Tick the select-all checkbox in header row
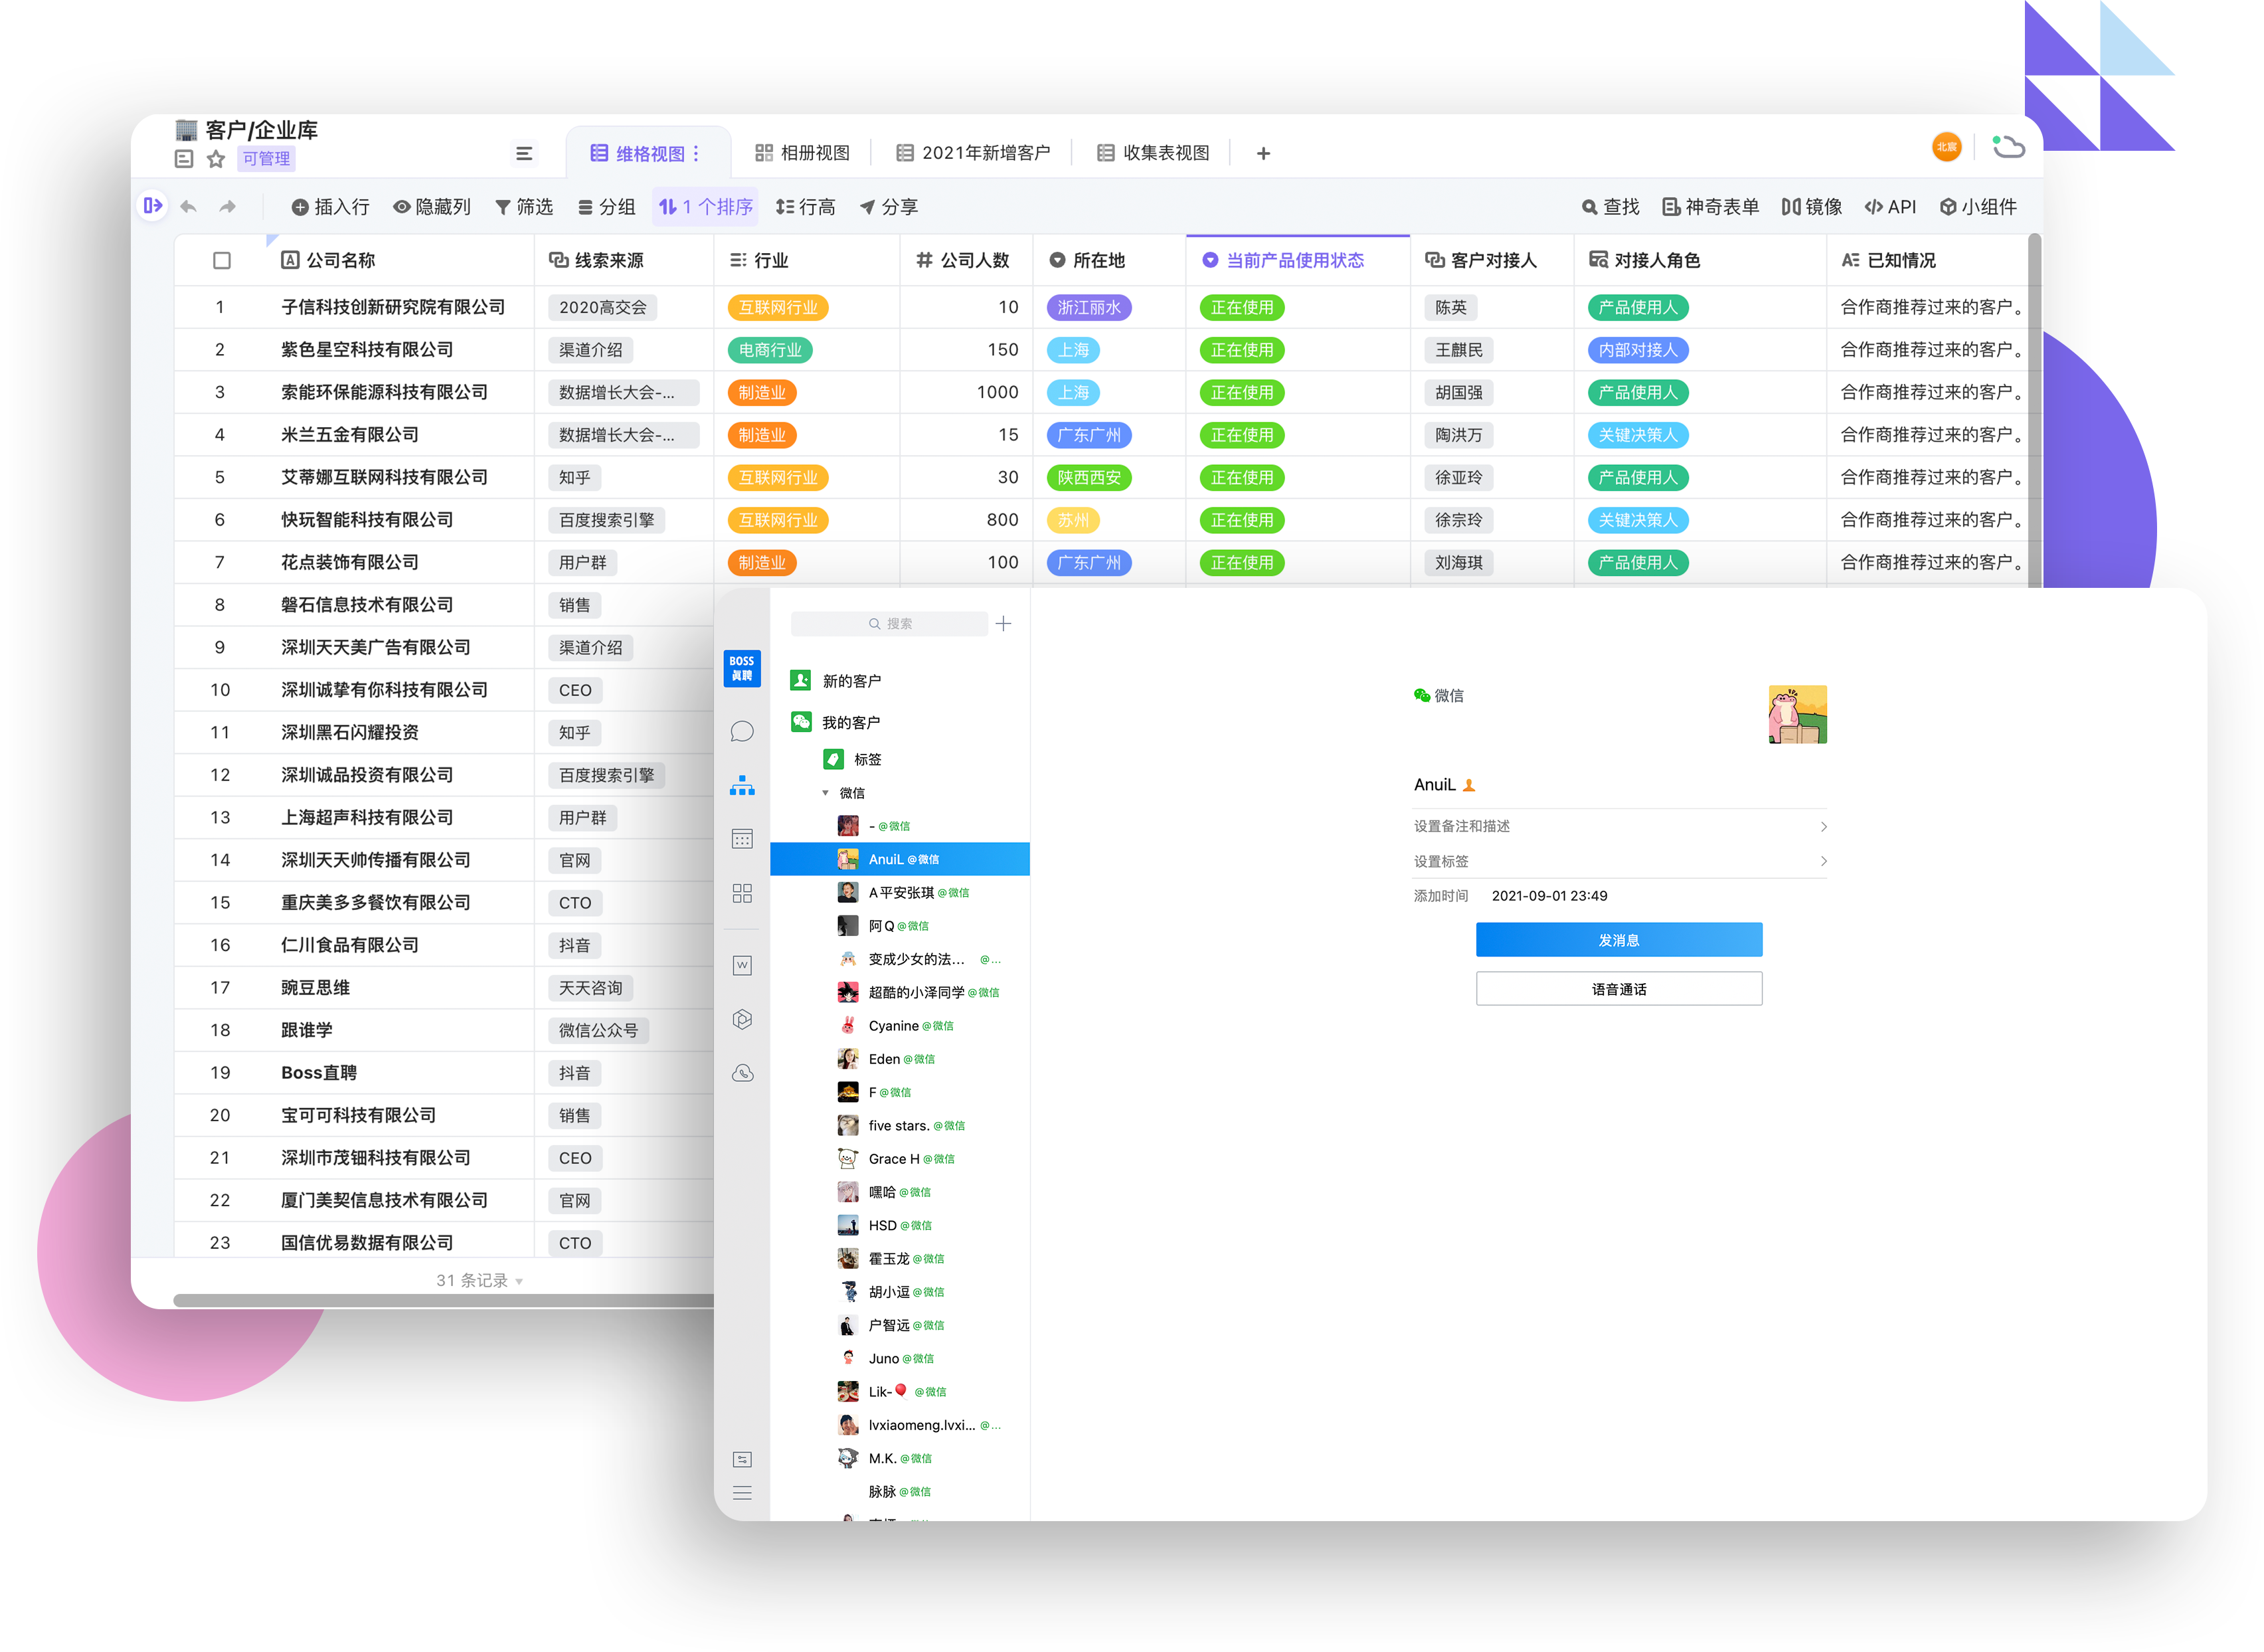 (x=222, y=261)
